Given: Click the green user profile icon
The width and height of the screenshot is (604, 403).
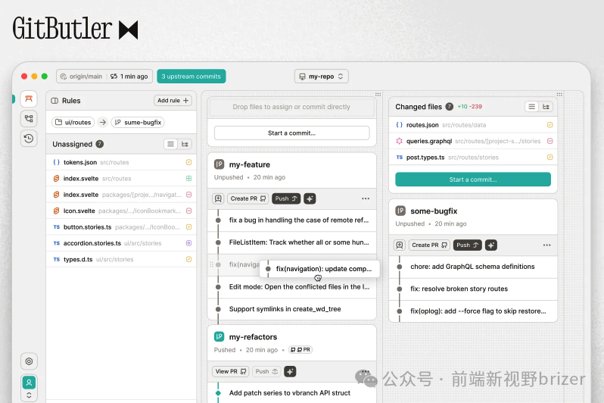Looking at the screenshot, I should click(29, 383).
